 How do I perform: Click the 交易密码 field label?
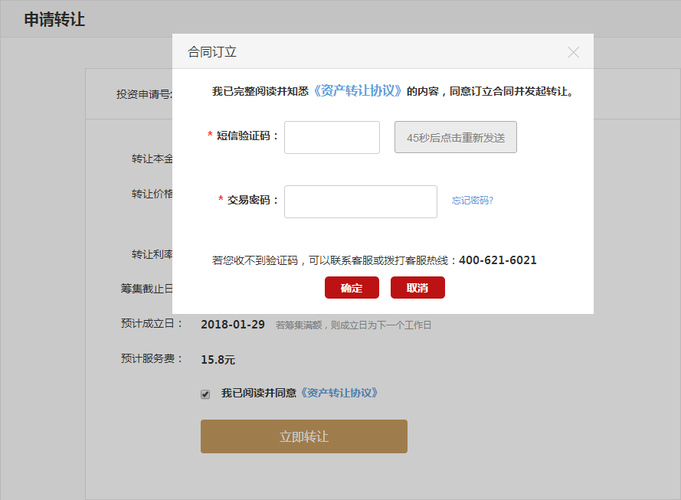point(253,200)
